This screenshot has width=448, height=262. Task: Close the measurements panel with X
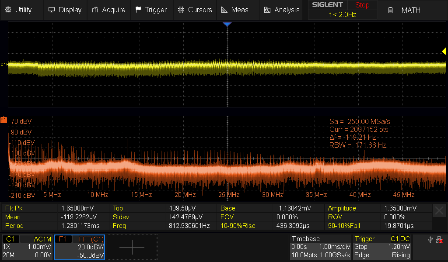[439, 211]
